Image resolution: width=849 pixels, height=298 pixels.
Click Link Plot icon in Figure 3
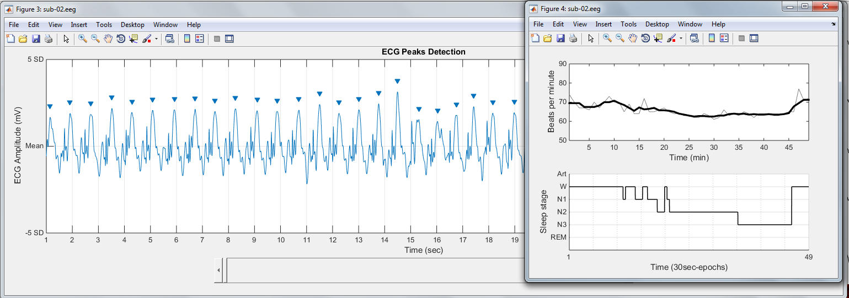tap(169, 39)
